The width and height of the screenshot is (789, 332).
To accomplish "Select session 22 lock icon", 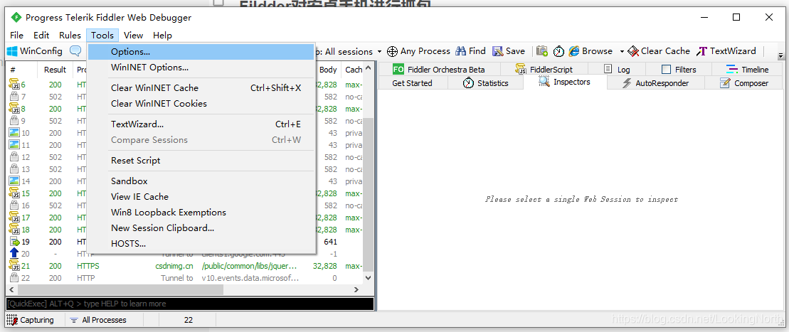I will point(14,278).
